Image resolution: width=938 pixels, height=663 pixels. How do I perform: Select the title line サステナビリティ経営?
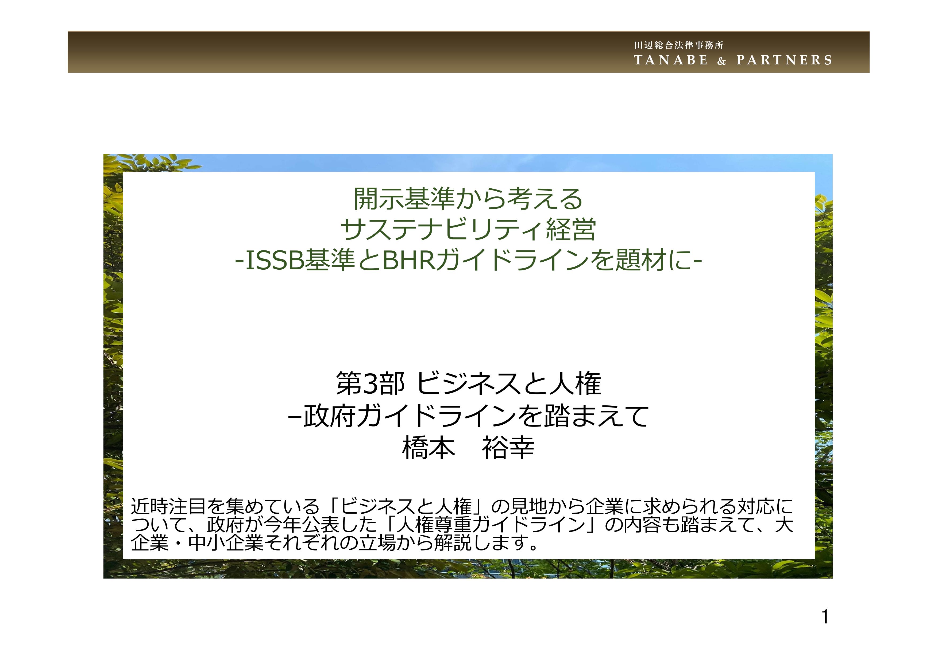[468, 230]
